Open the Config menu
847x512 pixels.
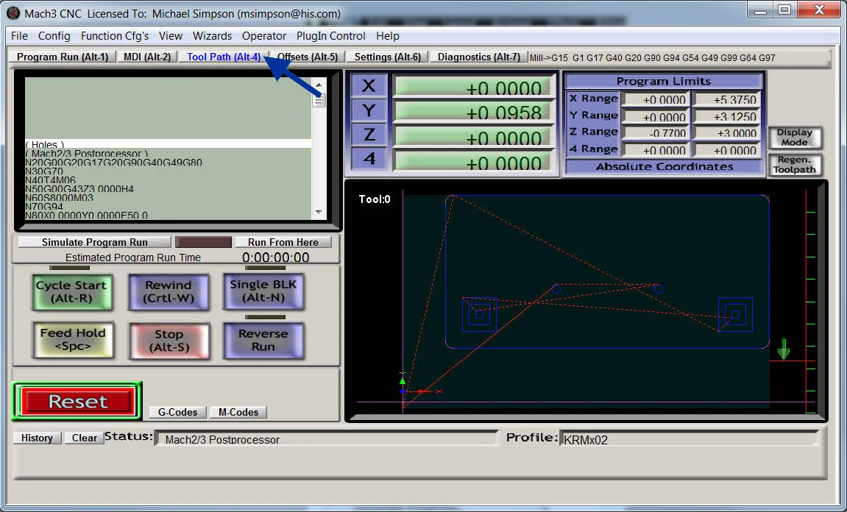click(x=54, y=35)
